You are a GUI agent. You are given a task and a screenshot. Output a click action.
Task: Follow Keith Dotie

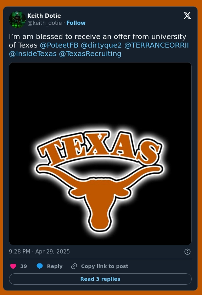pos(76,23)
